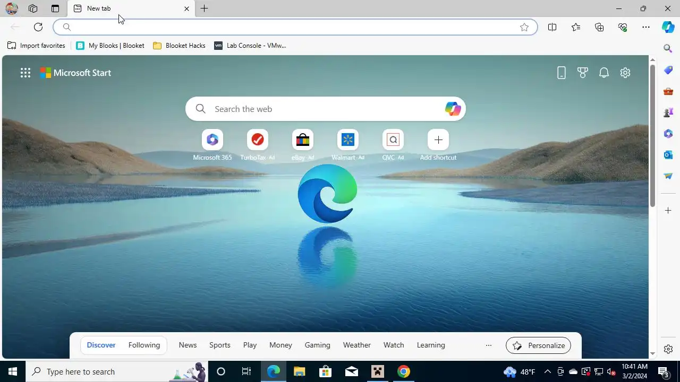Open the Sports feed tab
Viewport: 680px width, 382px height.
pyautogui.click(x=220, y=345)
